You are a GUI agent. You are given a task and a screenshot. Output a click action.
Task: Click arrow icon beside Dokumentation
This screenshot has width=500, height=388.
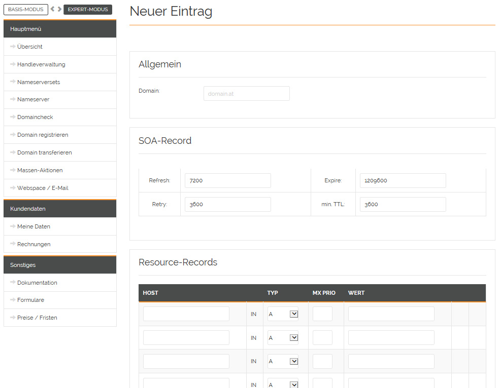[13, 282]
